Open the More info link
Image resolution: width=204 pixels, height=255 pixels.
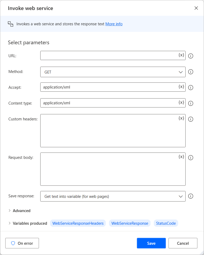coord(114,24)
